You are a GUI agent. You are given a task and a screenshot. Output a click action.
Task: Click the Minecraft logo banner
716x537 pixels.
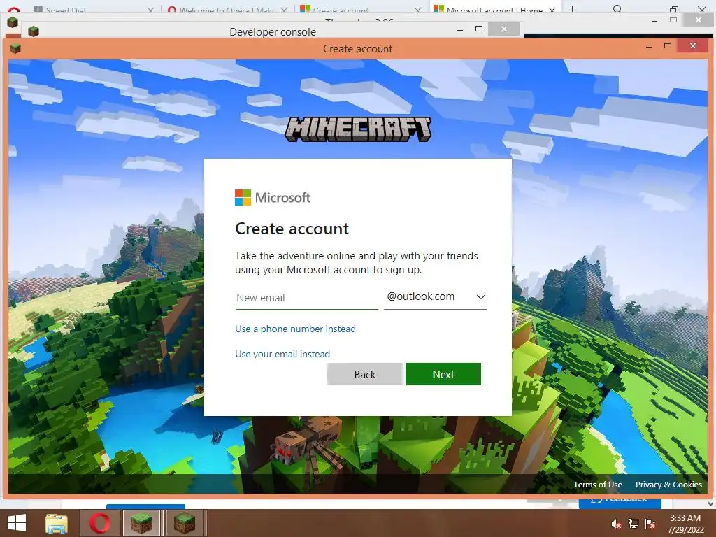[358, 129]
